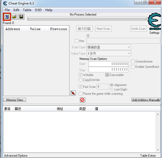162x158 pixels.
Task: Copy selected addresses with red arrow icon
Action: click(x=73, y=93)
